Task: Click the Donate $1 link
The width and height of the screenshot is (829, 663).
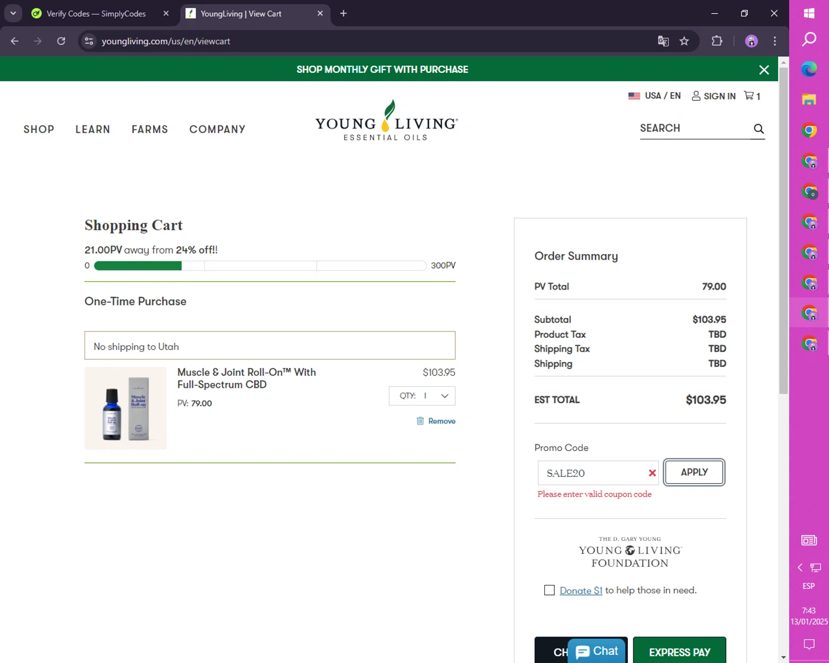Action: click(581, 590)
